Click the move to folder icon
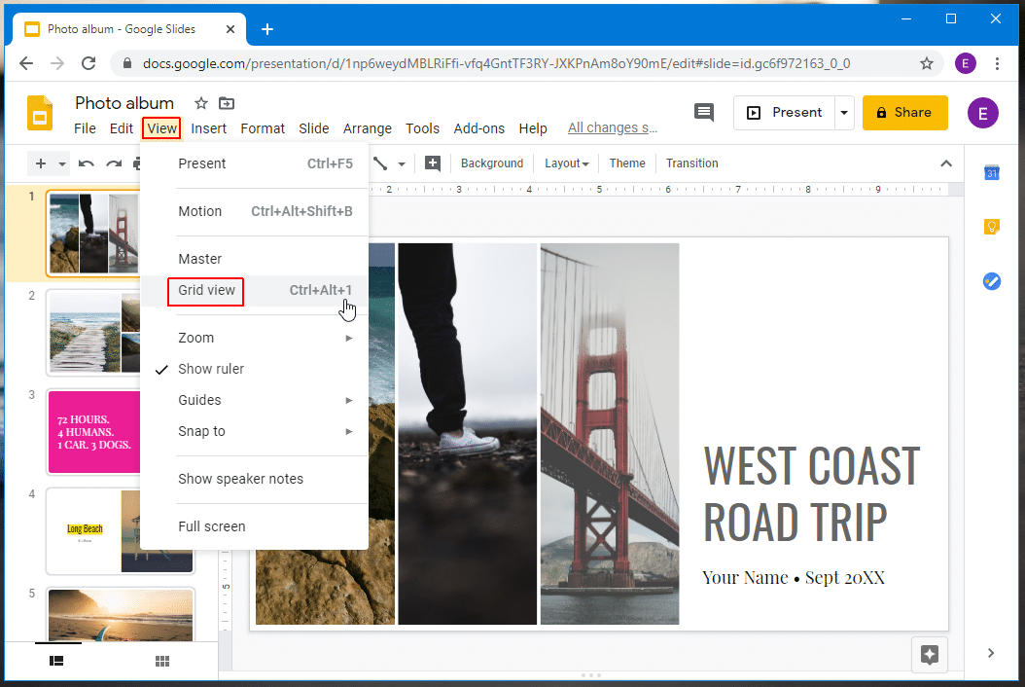Screen dimensions: 1025x687 [227, 103]
